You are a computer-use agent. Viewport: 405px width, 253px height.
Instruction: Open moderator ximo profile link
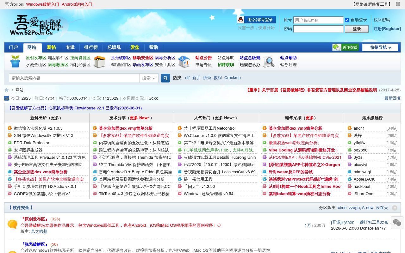342,208
